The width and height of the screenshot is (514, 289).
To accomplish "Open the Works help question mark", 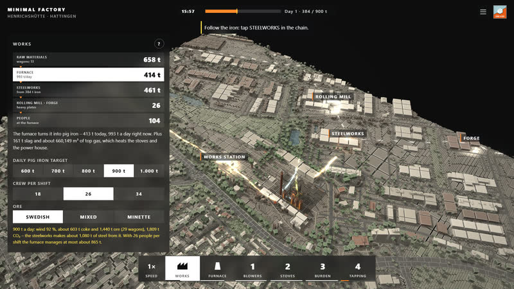I will [159, 44].
